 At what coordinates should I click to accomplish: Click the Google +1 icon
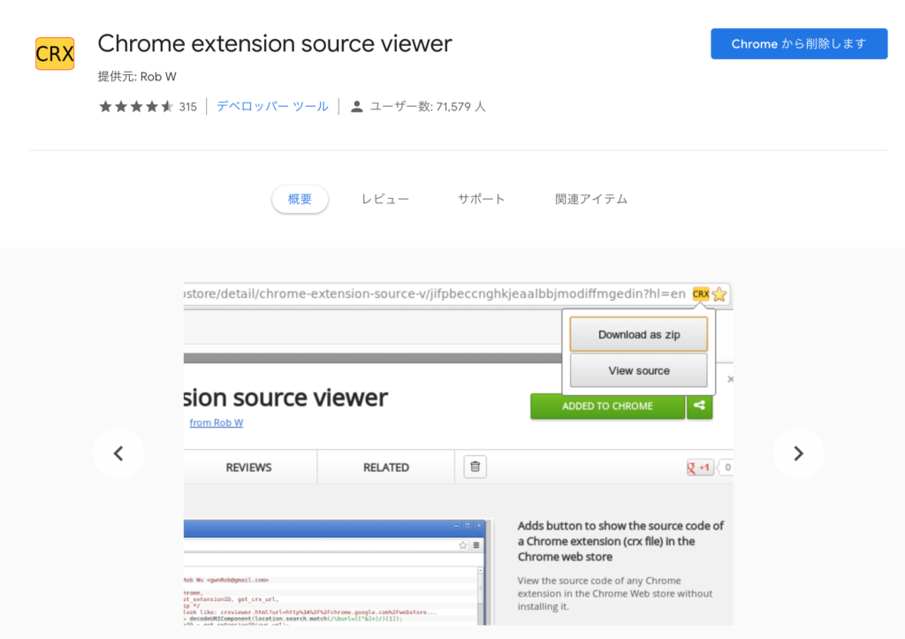700,467
